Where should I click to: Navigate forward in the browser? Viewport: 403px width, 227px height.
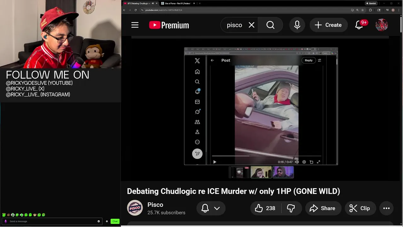pos(130,10)
